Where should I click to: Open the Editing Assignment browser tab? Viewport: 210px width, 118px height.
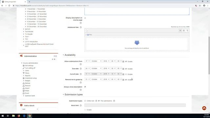13,2
